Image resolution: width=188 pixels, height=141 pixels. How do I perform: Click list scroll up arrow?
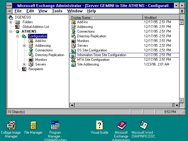pyautogui.click(x=182, y=22)
